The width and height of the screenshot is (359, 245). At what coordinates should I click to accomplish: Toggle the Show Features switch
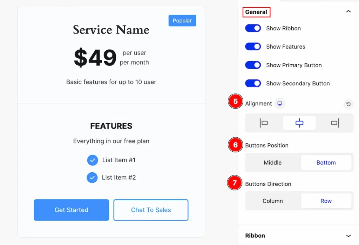tap(253, 46)
